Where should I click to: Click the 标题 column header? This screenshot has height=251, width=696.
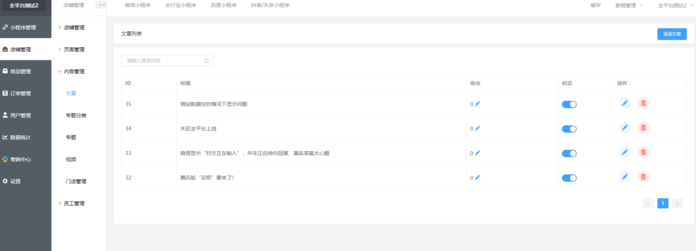pyautogui.click(x=185, y=83)
